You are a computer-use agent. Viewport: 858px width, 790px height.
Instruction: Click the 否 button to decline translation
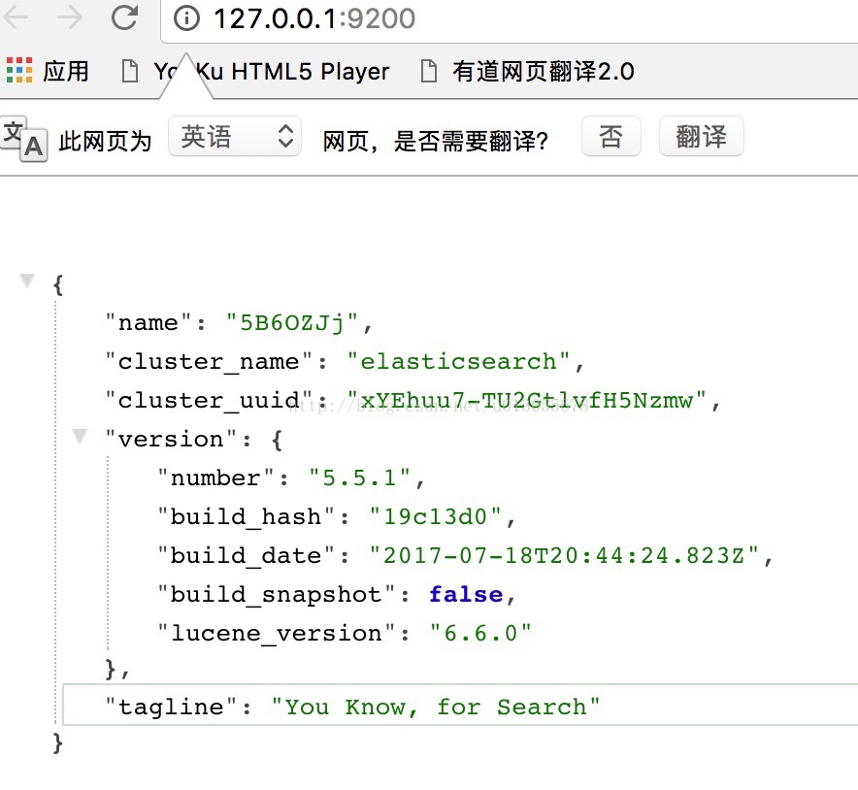tap(611, 136)
